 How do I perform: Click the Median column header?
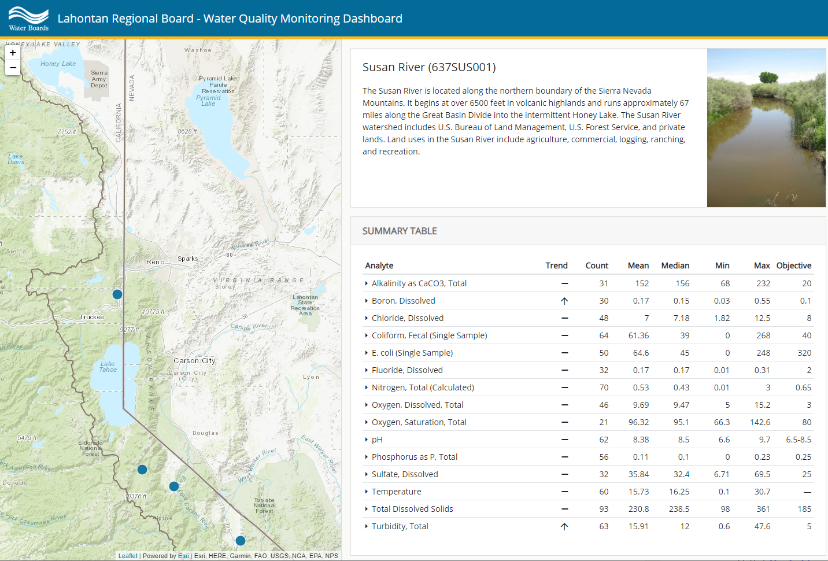tap(675, 265)
